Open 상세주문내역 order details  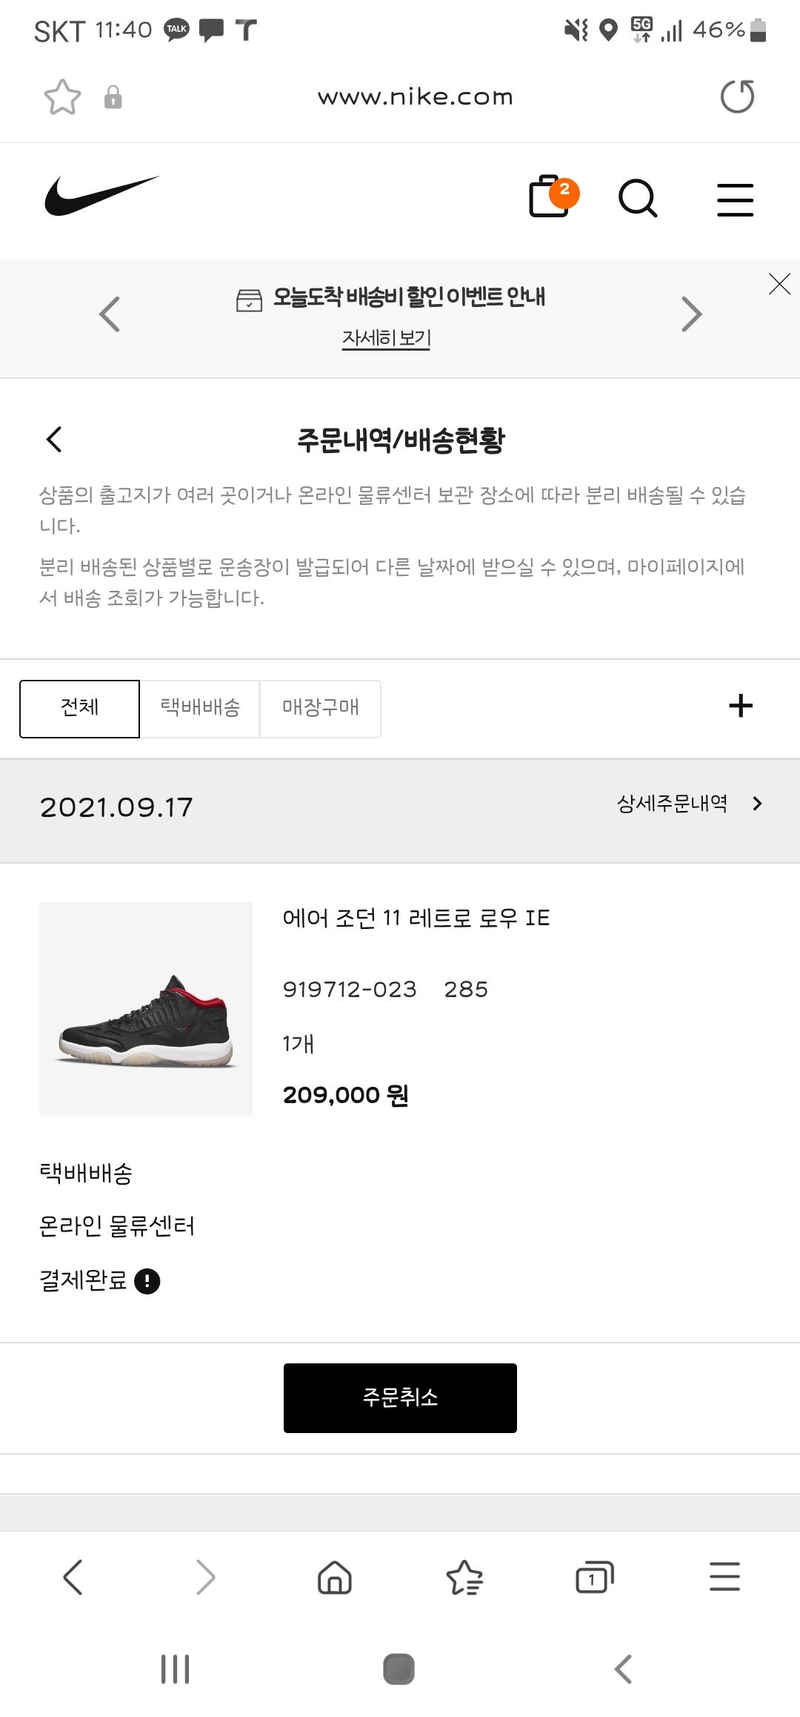click(690, 804)
